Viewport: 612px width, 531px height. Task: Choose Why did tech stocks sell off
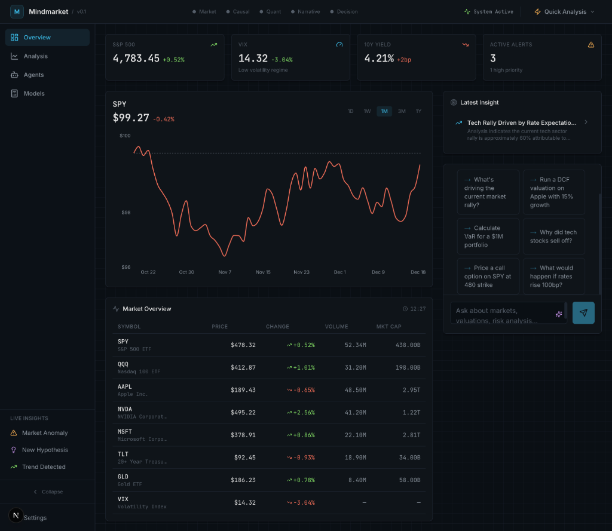pos(554,237)
